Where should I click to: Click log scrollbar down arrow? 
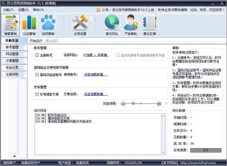[163, 153]
